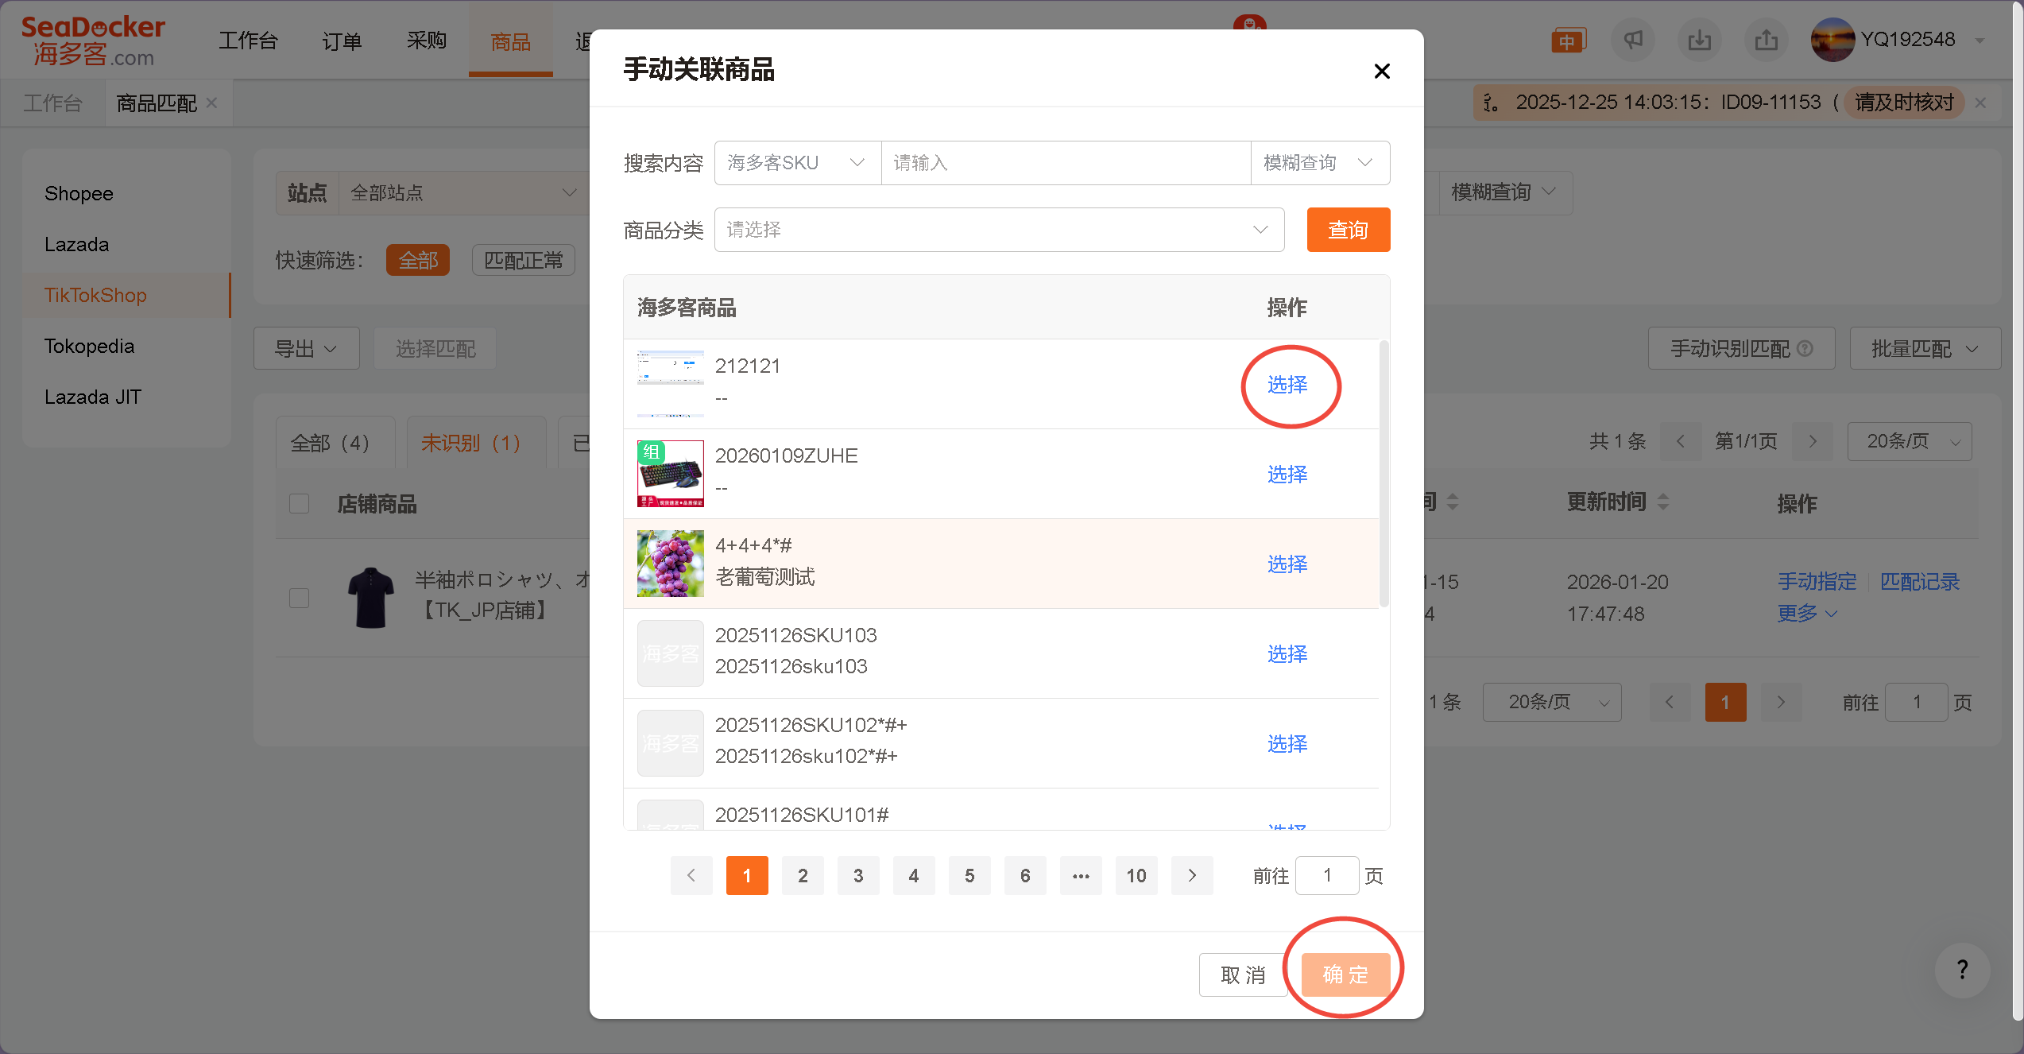Click the download tray icon in header
This screenshot has width=2024, height=1054.
pos(1699,40)
